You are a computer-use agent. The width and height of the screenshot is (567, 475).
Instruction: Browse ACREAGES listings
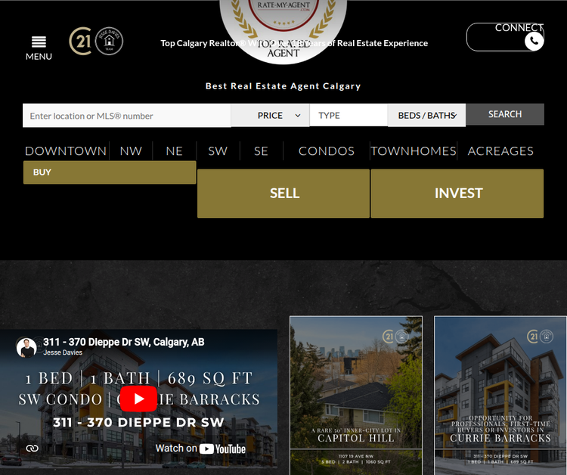tap(500, 151)
